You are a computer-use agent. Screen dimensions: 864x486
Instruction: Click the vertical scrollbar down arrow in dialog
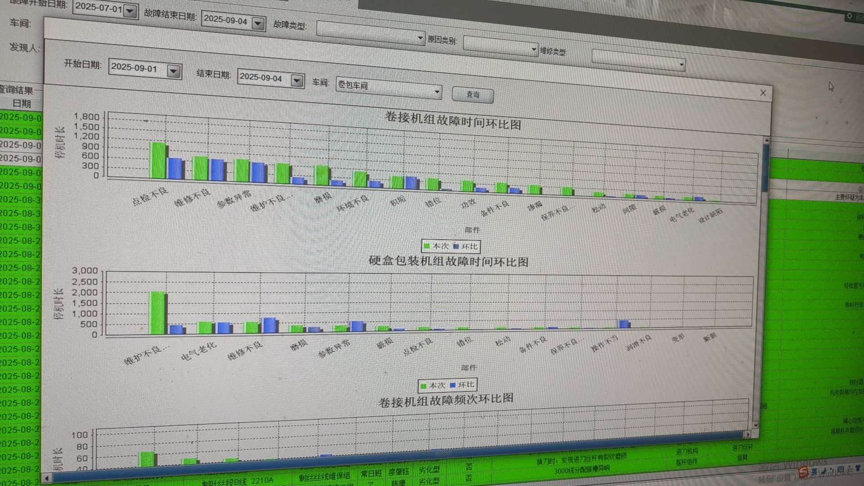point(756,425)
